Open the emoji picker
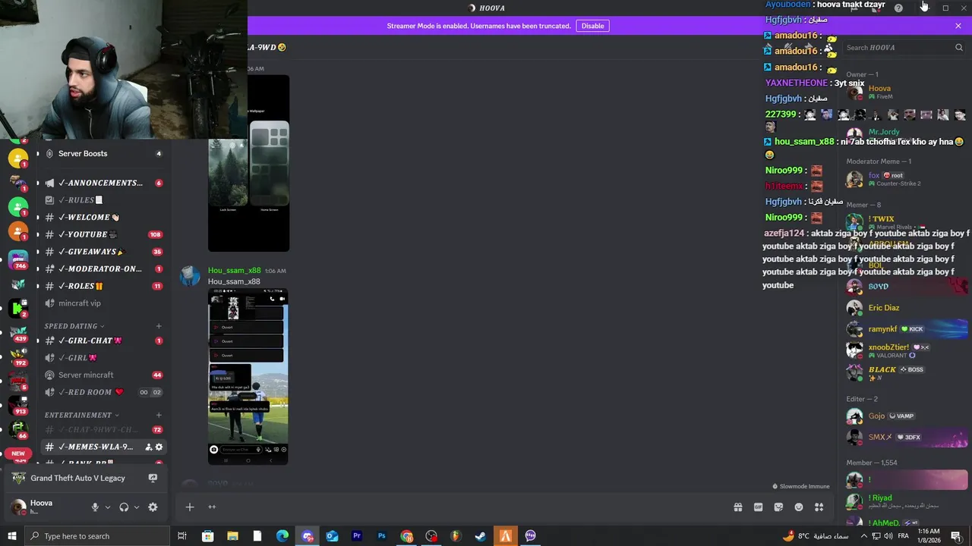972x546 pixels. (x=799, y=507)
